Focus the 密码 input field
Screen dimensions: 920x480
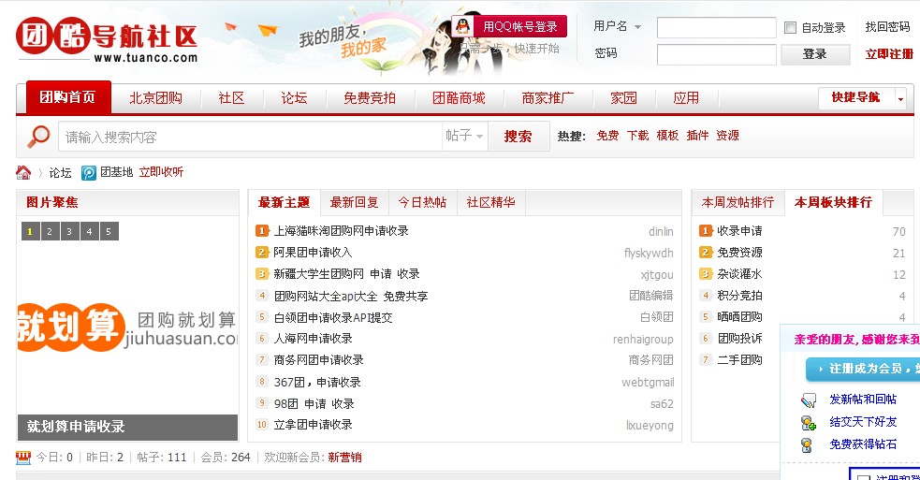pos(716,54)
